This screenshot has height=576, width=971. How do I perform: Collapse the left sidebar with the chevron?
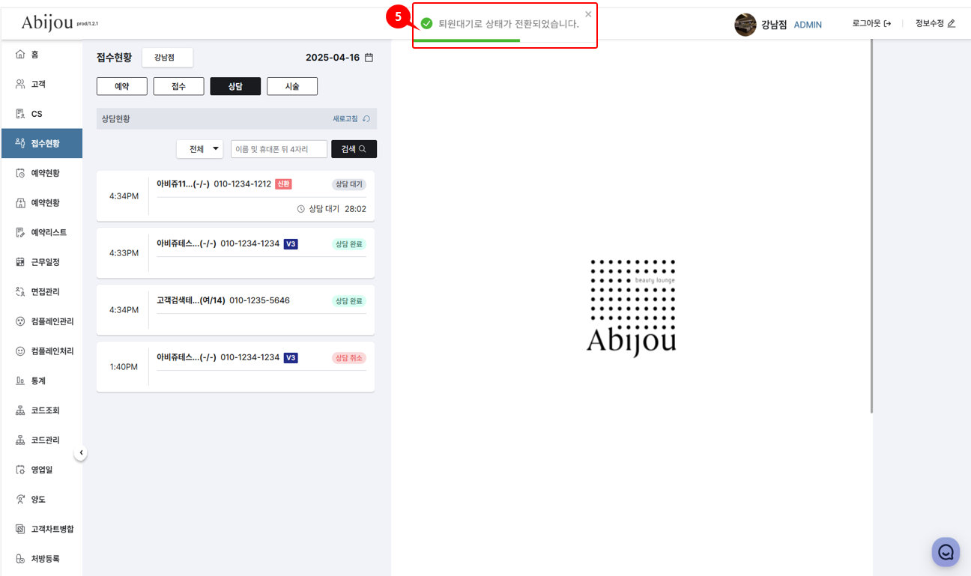pyautogui.click(x=81, y=452)
